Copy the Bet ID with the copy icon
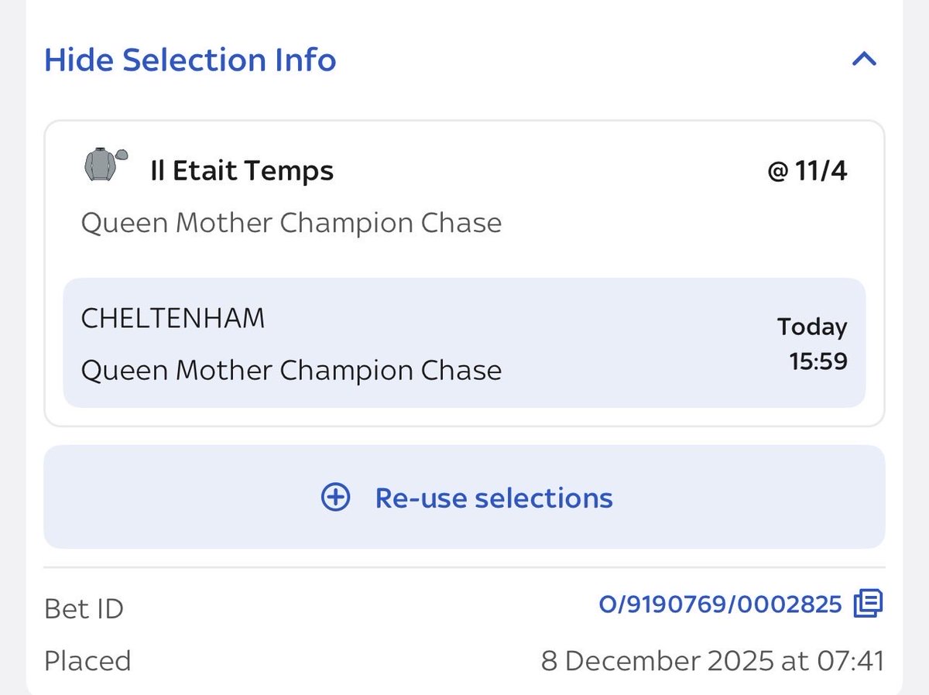 [867, 604]
